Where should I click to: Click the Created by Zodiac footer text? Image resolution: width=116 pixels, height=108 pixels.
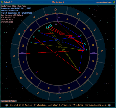pyautogui.click(x=58, y=105)
